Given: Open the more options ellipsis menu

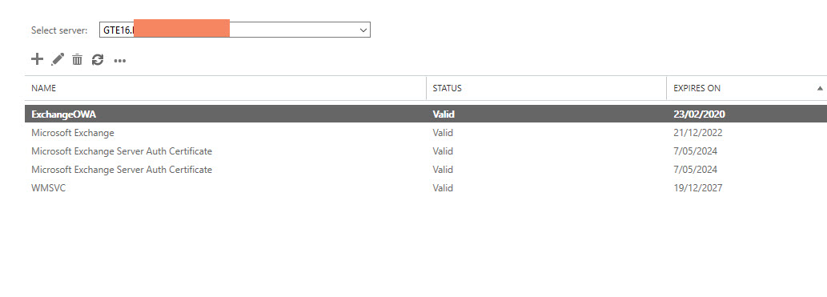Looking at the screenshot, I should point(120,61).
